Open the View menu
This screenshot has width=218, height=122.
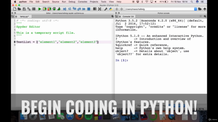tap(111, 2)
